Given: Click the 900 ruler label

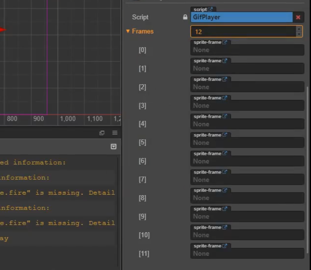Looking at the screenshot, I should point(39,119).
